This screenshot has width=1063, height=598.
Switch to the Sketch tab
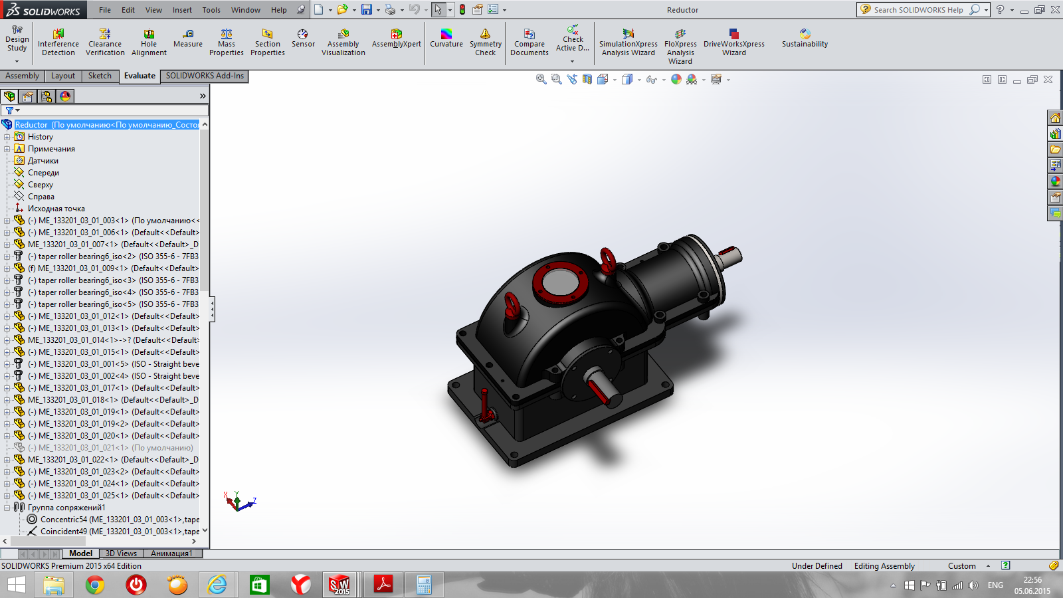point(100,76)
